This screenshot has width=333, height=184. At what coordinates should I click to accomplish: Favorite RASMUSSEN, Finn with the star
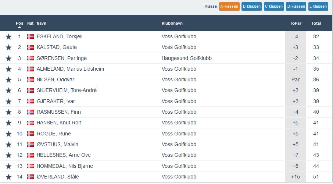pos(8,112)
